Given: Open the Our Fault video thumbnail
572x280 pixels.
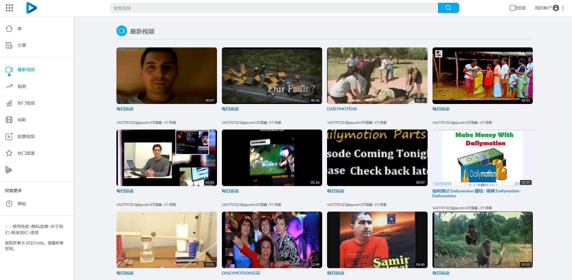Looking at the screenshot, I should coord(272,76).
